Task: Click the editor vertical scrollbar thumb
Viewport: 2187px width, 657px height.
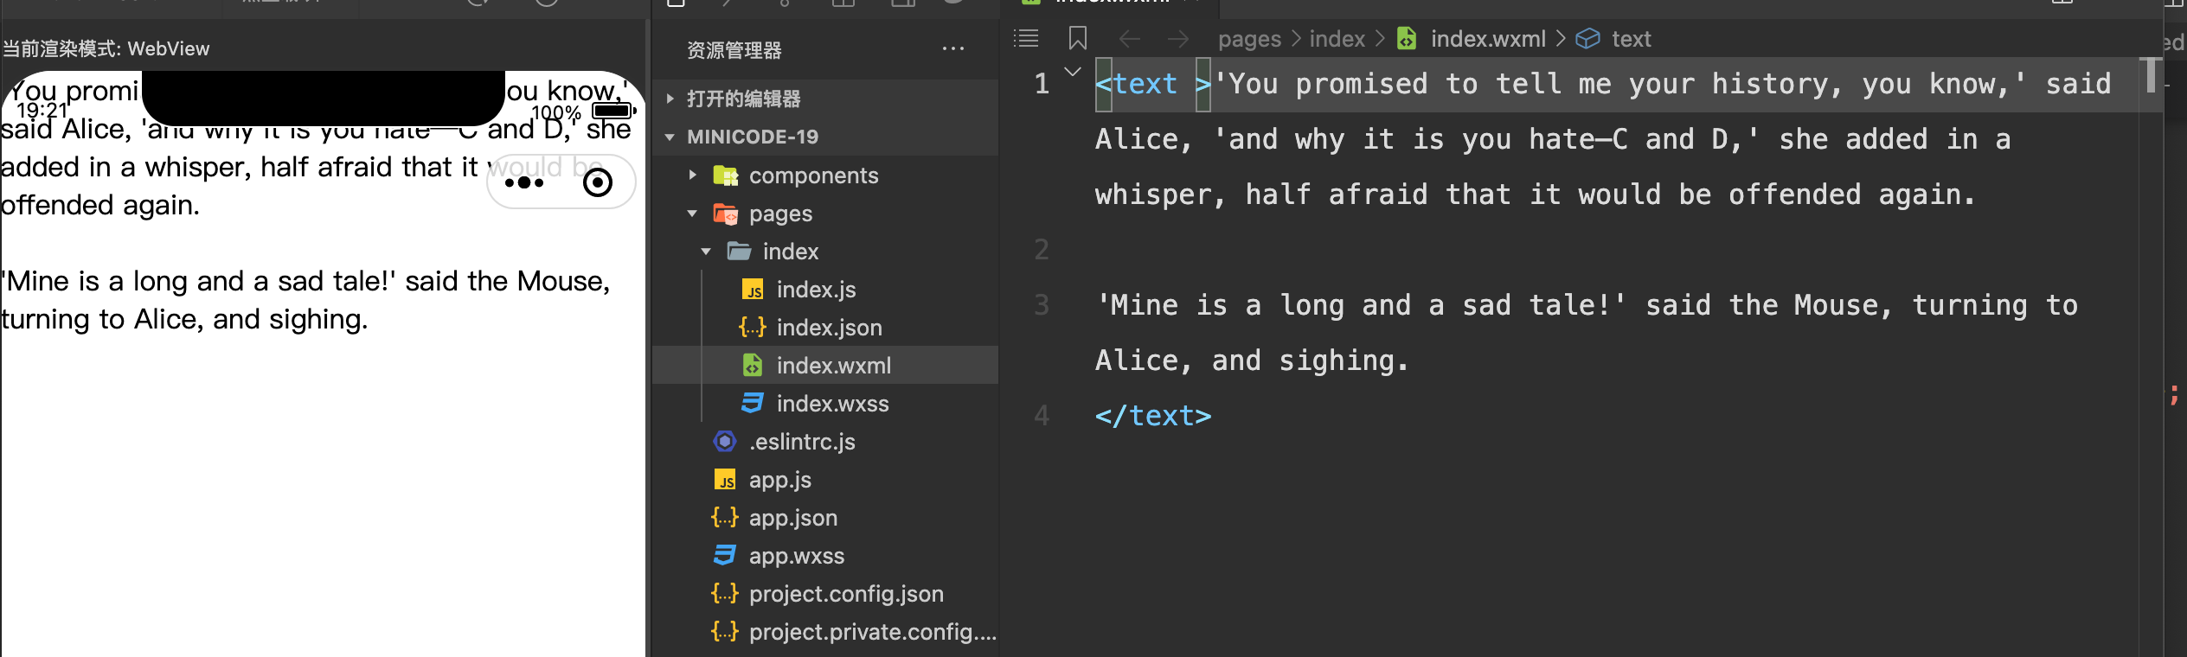Action: (x=2150, y=75)
